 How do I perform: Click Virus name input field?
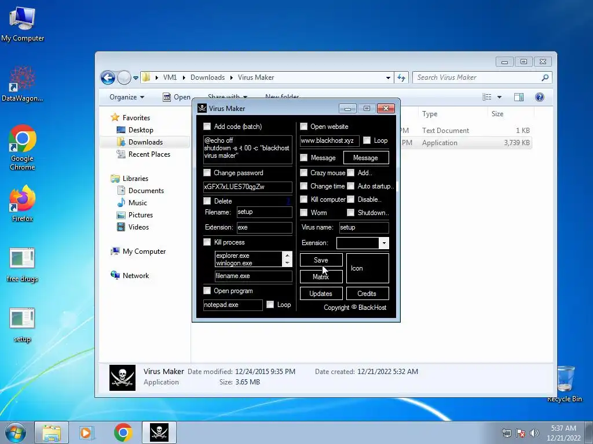click(364, 227)
